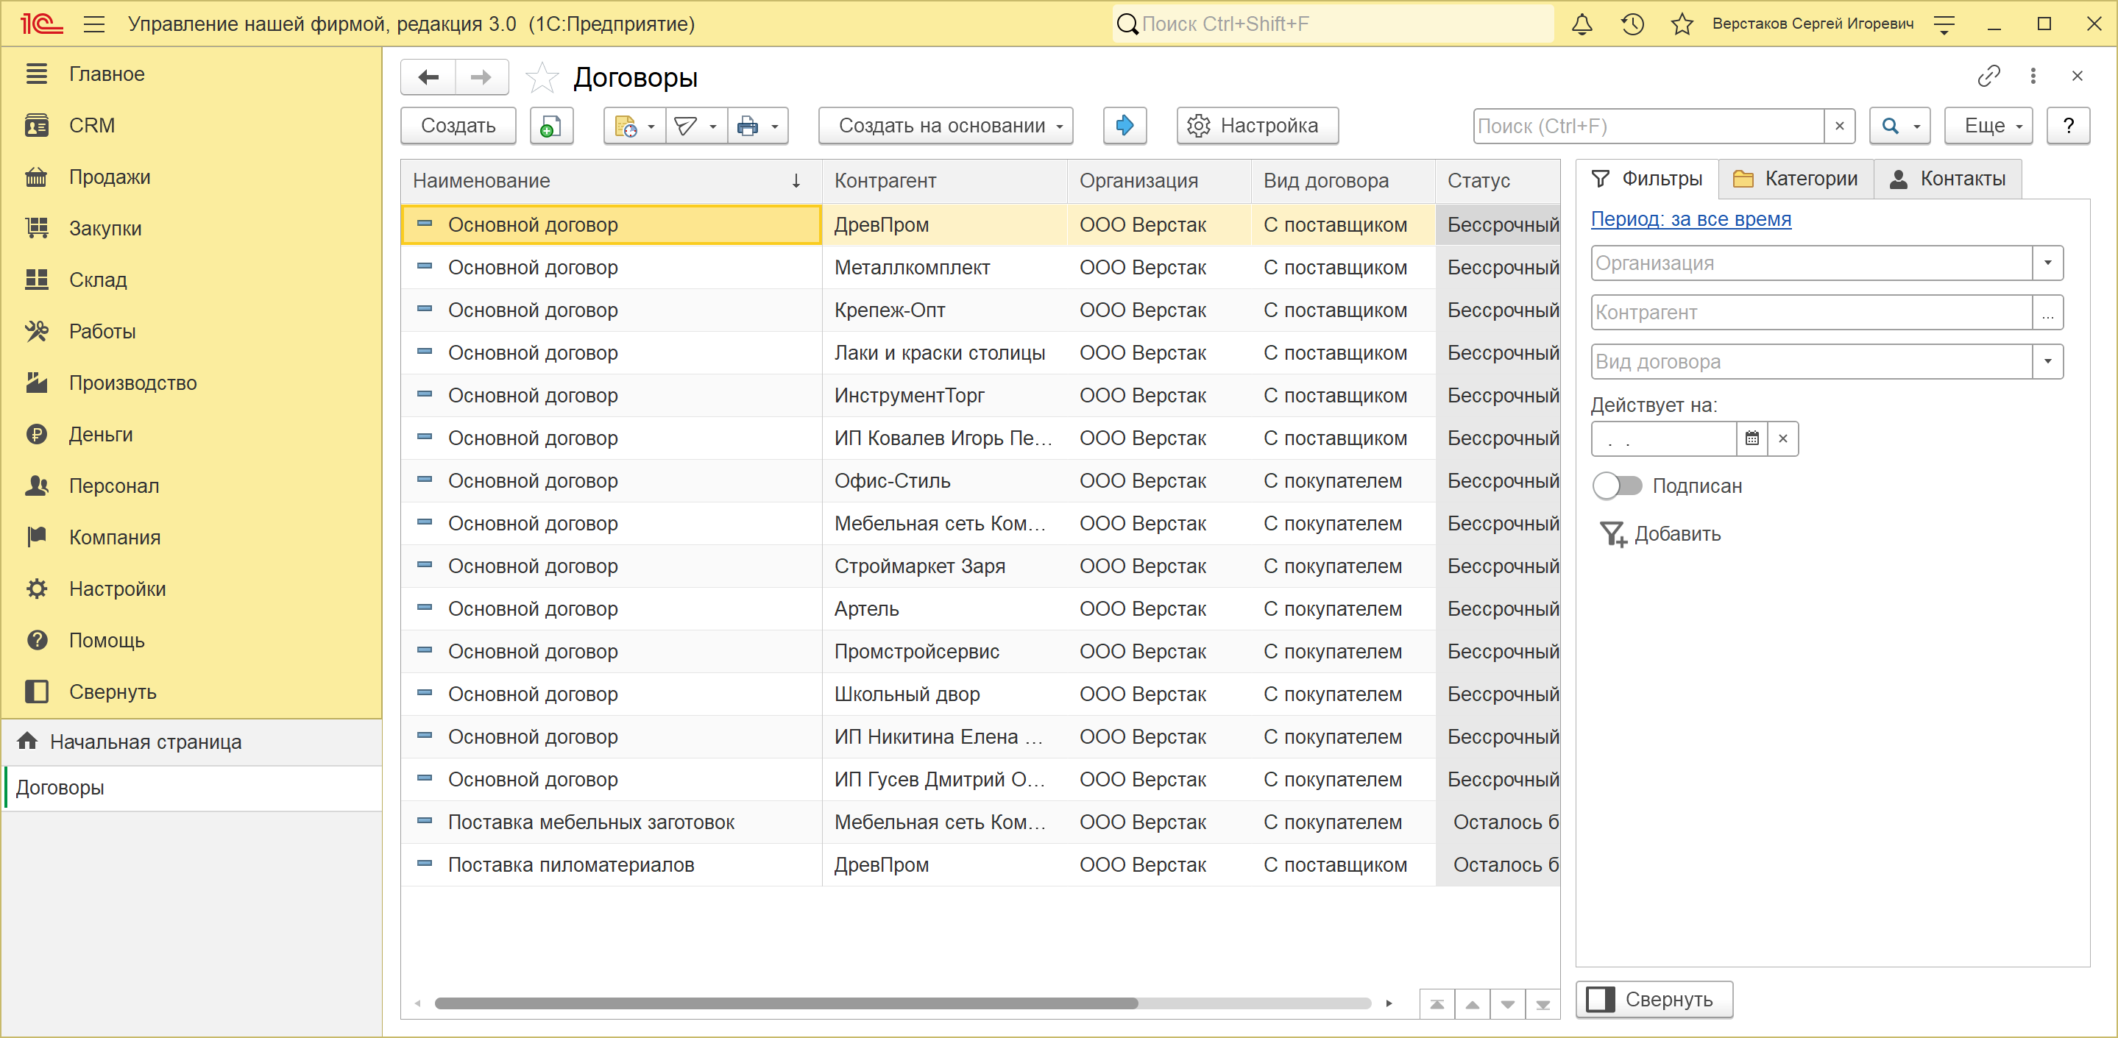2118x1038 pixels.
Task: Click the blue arrow send button
Action: click(1124, 126)
